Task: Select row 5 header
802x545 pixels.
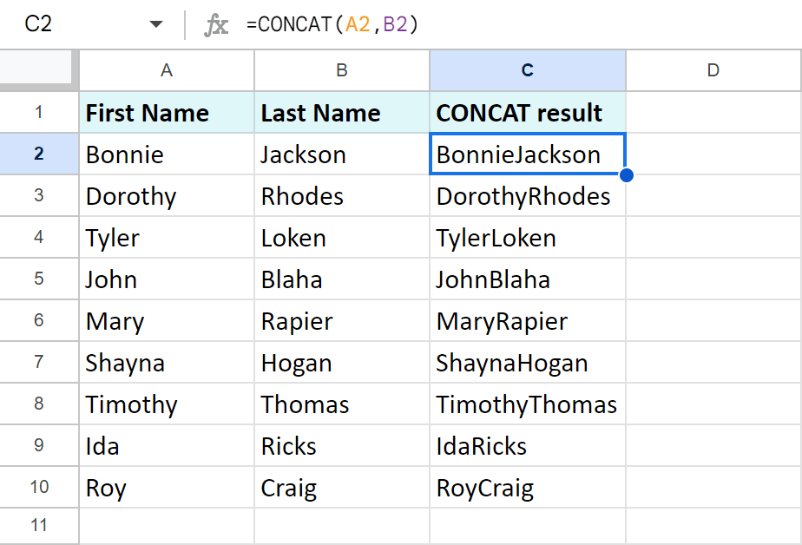Action: [x=38, y=279]
